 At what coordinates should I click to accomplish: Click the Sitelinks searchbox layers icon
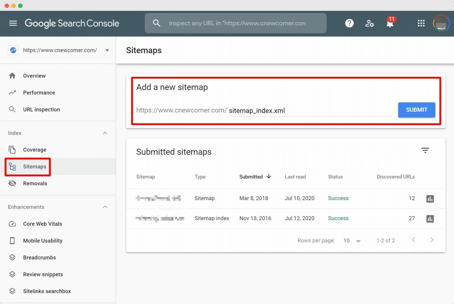click(12, 291)
